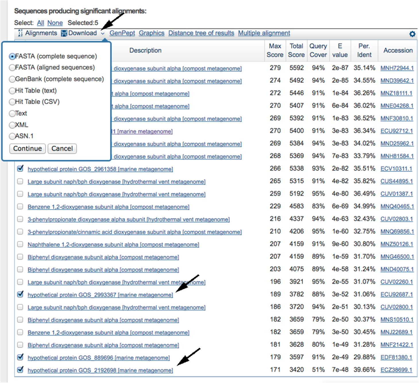Open accession ECU92712.1
Screen dimensions: 419x383
pos(397,131)
